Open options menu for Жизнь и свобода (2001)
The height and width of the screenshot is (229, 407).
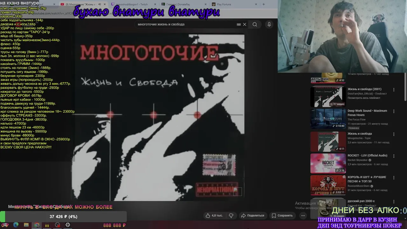click(394, 90)
